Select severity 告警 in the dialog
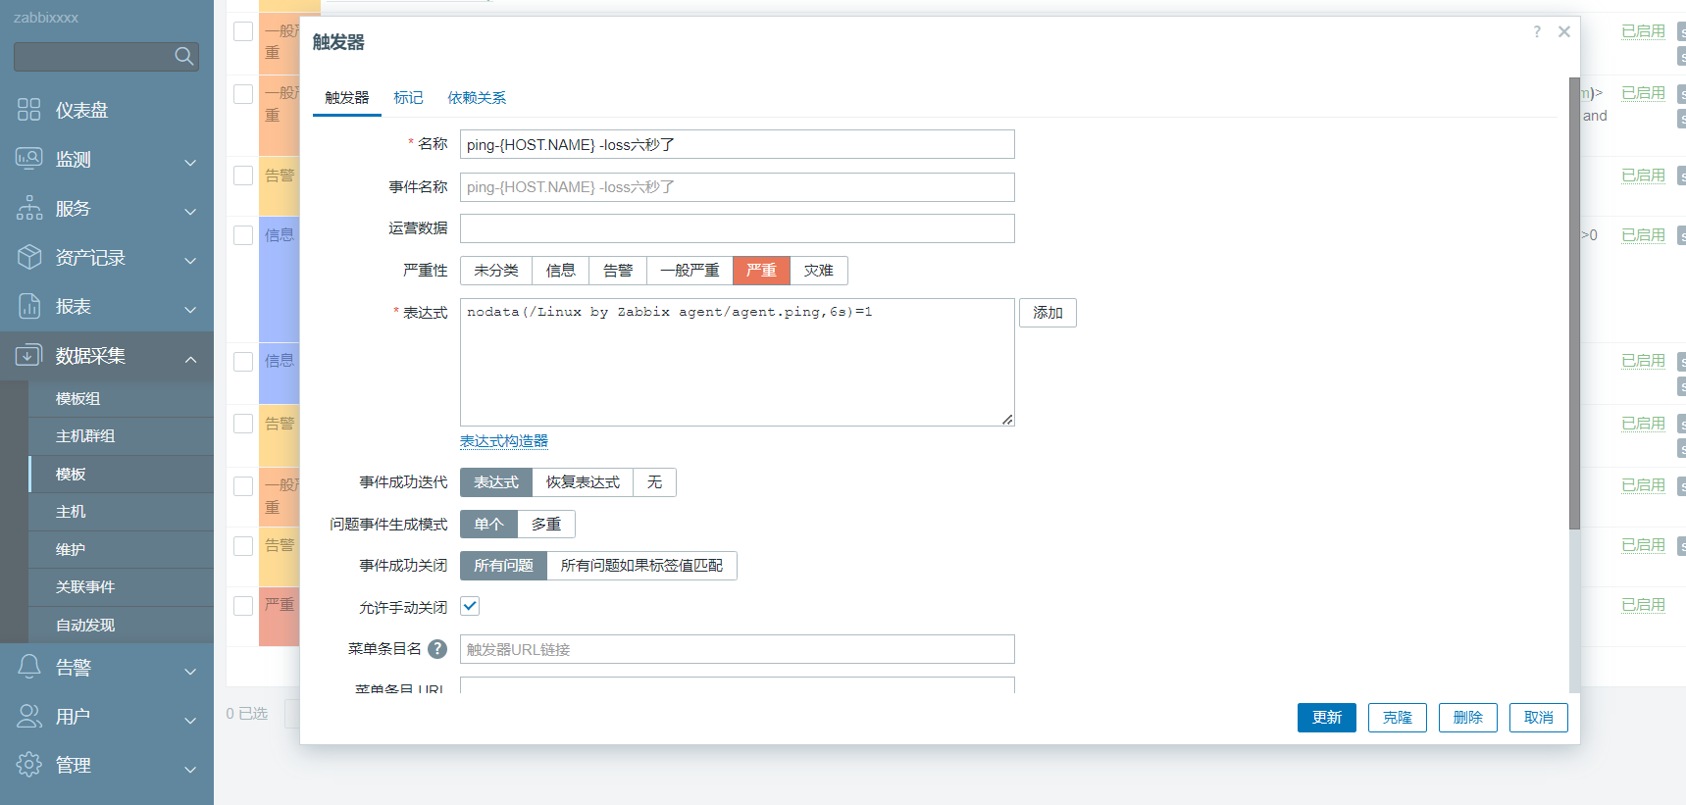The width and height of the screenshot is (1686, 805). (x=618, y=271)
